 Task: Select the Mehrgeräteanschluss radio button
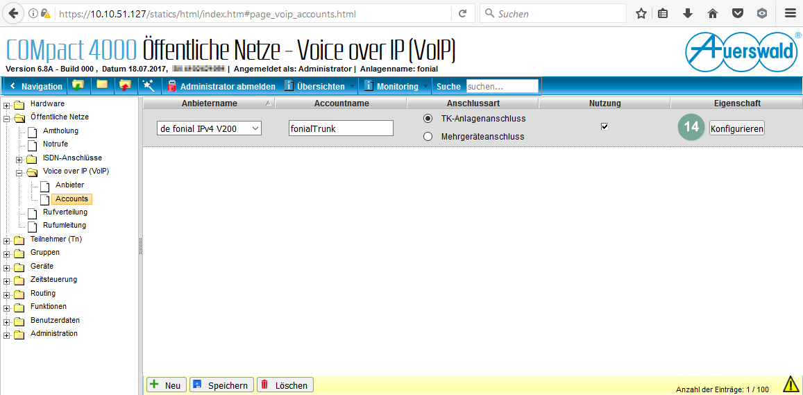[x=428, y=137]
